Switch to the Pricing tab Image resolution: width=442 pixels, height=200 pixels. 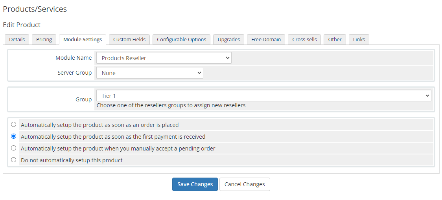pos(44,39)
